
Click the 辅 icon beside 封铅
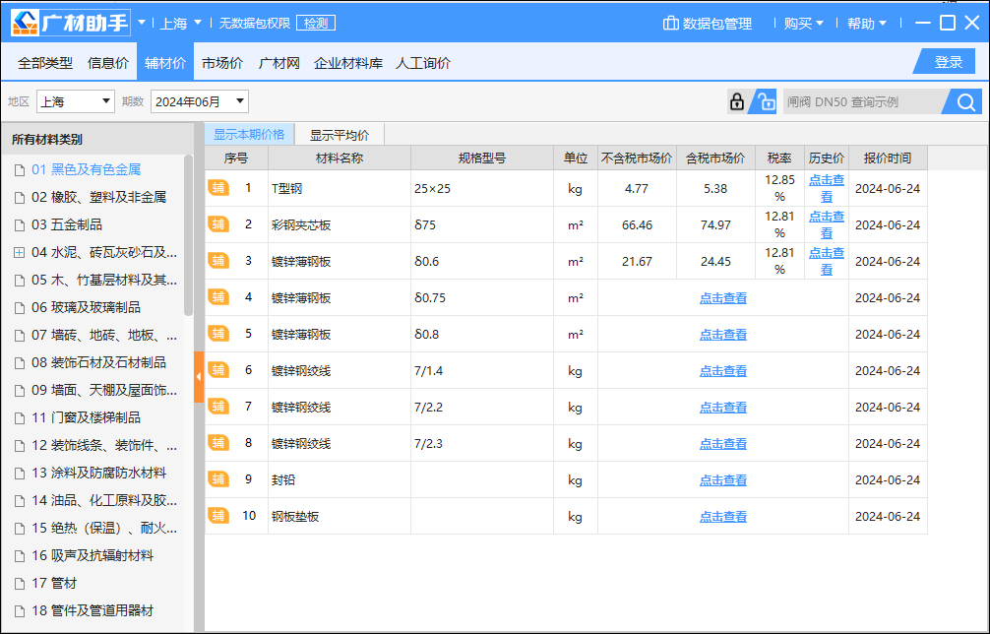click(x=217, y=479)
